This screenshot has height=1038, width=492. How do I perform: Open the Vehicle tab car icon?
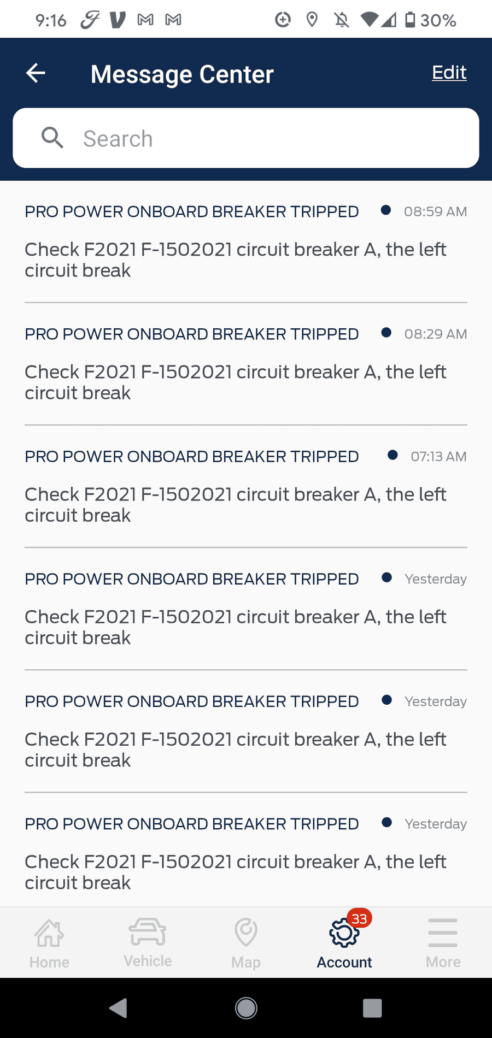point(148,932)
